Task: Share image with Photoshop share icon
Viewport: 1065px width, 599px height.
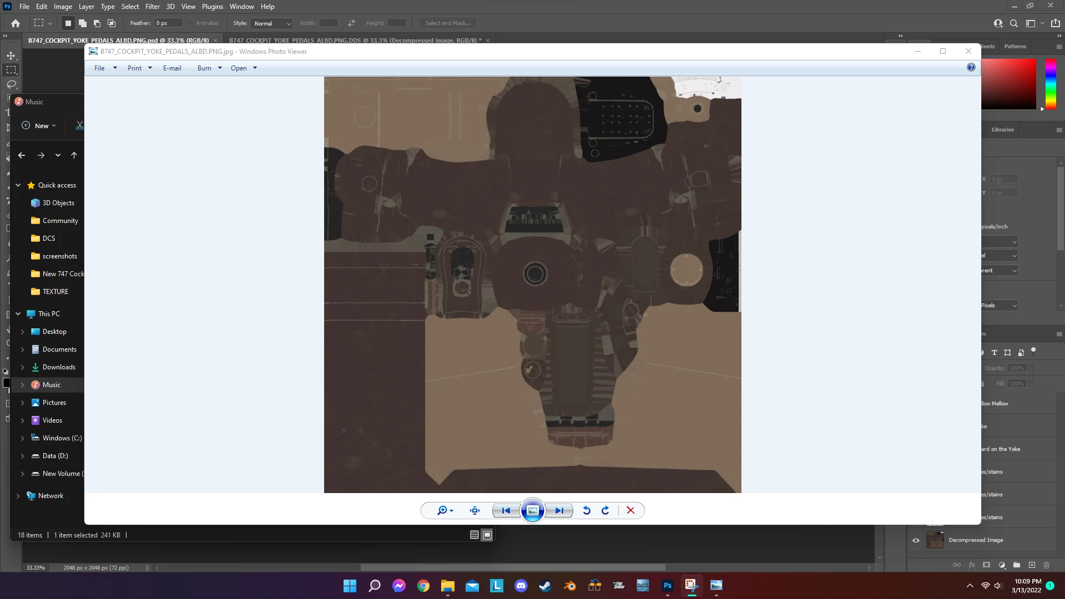Action: point(1056,23)
